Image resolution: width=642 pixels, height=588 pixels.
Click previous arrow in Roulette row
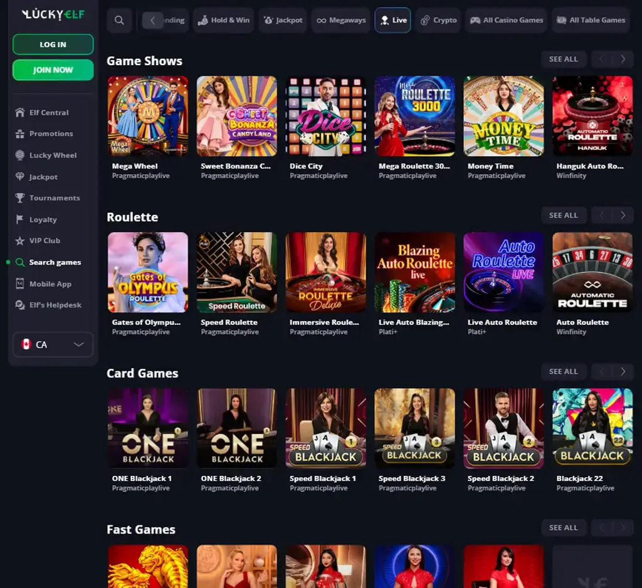pyautogui.click(x=601, y=215)
